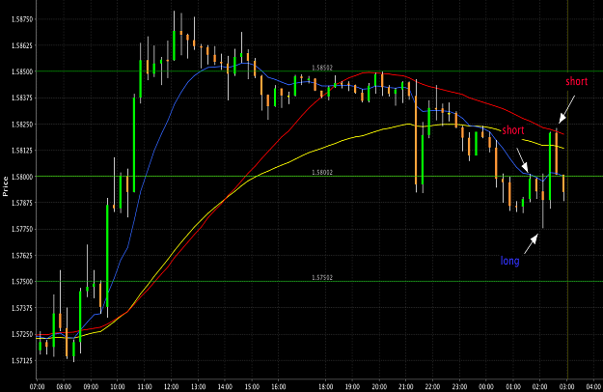The width and height of the screenshot is (603, 392).
Task: Select the 01:00 time axis label
Action: point(513,386)
